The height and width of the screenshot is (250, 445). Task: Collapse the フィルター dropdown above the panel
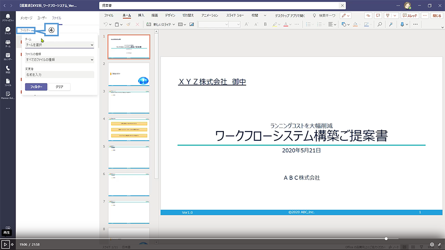(26, 30)
